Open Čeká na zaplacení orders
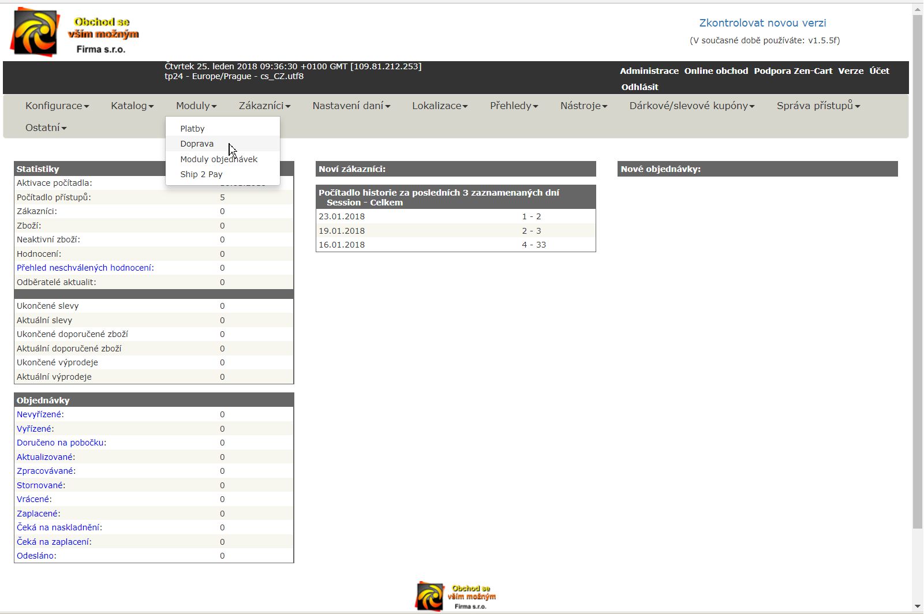Image resolution: width=924 pixels, height=614 pixels. tap(54, 542)
